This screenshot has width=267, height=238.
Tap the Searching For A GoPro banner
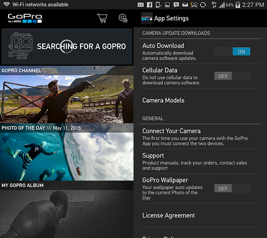pos(67,46)
